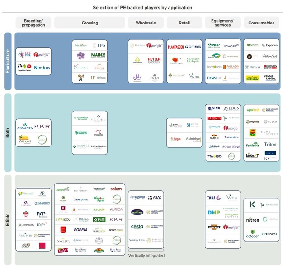Click the Novacap logo
This screenshot has width=283, height=267.
[231, 45]
